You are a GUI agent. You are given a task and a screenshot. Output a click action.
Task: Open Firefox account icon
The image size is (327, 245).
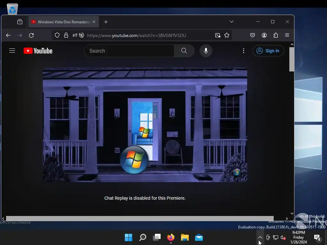[x=264, y=35]
